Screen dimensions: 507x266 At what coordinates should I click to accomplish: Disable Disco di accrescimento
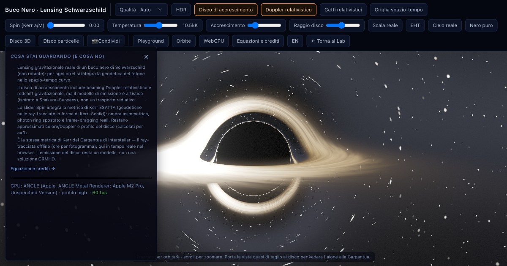226,9
